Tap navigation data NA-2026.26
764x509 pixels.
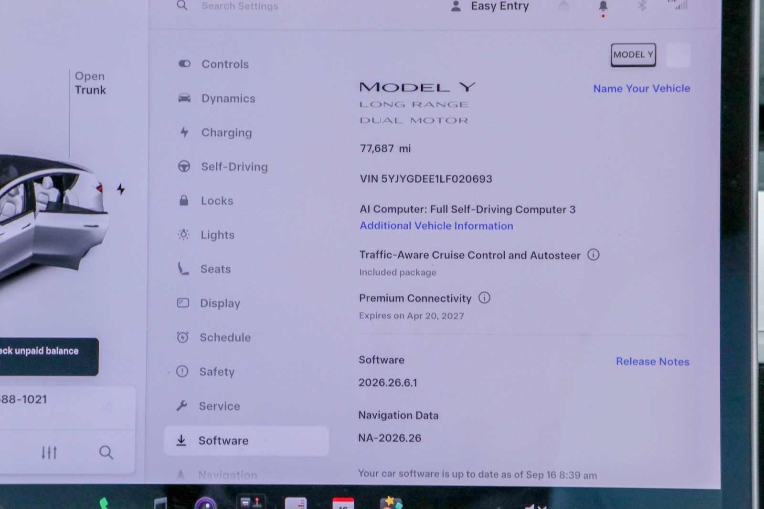click(x=390, y=438)
